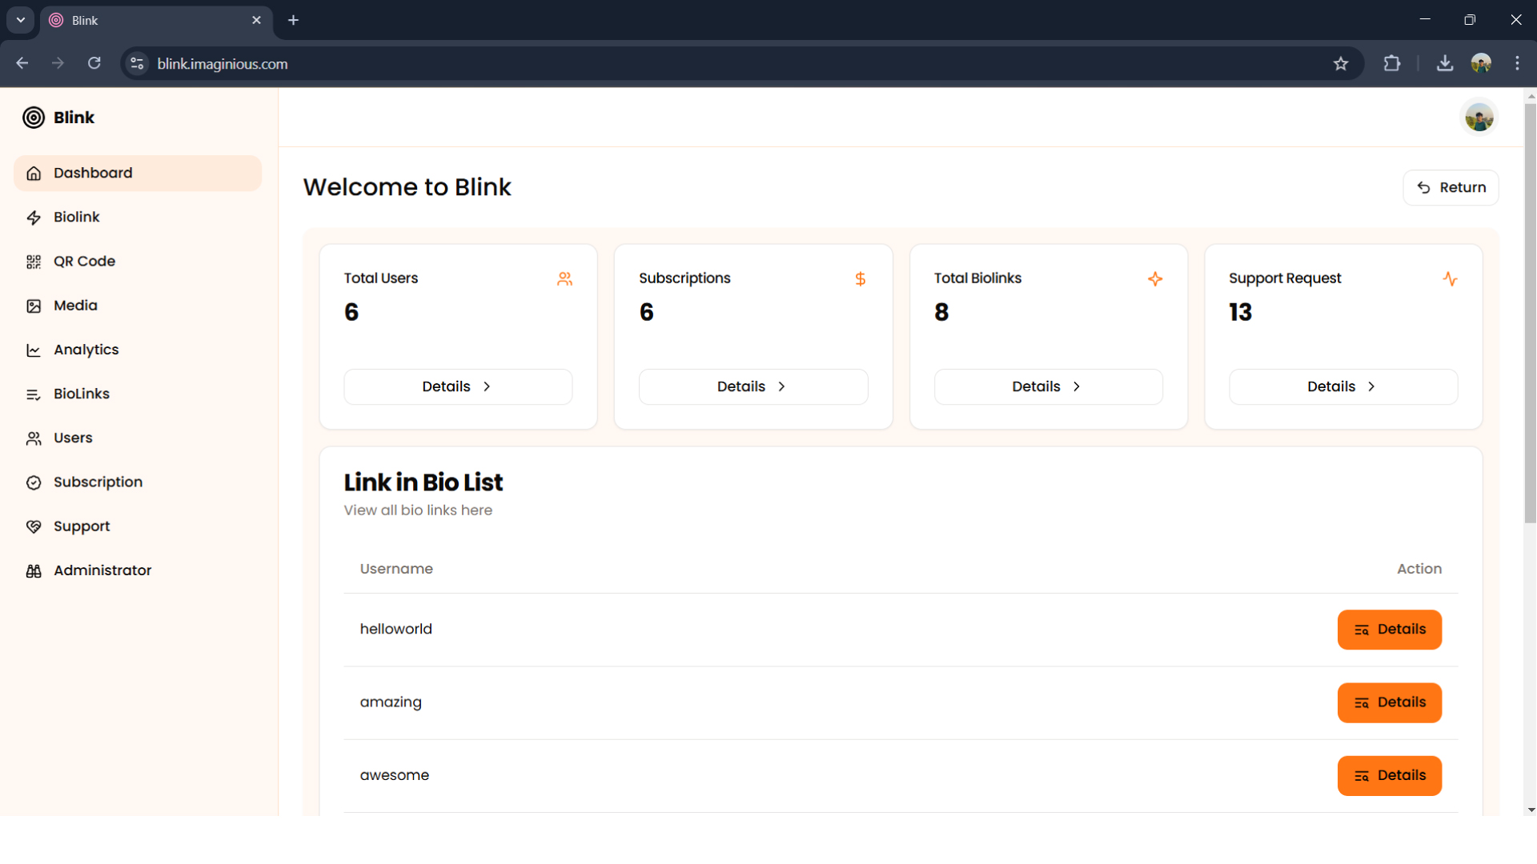Open Analytics via its chart icon
1537x864 pixels.
tap(33, 350)
